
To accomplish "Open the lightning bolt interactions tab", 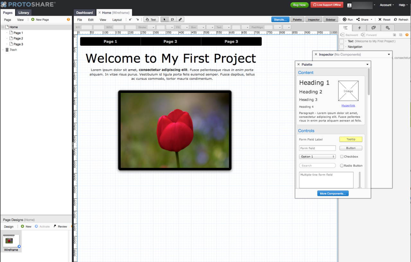I will click(x=359, y=28).
